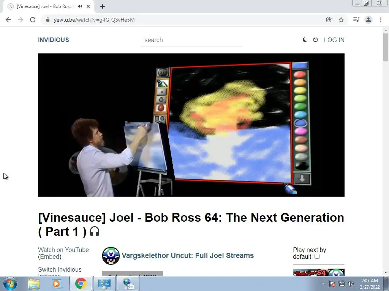Go to the INVIDIOUS home link
This screenshot has height=291, width=389.
coord(53,40)
